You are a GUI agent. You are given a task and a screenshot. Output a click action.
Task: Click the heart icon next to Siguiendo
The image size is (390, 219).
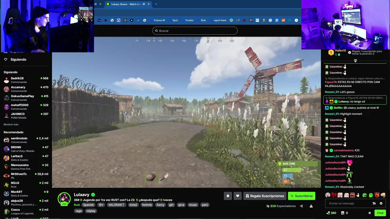[5, 59]
